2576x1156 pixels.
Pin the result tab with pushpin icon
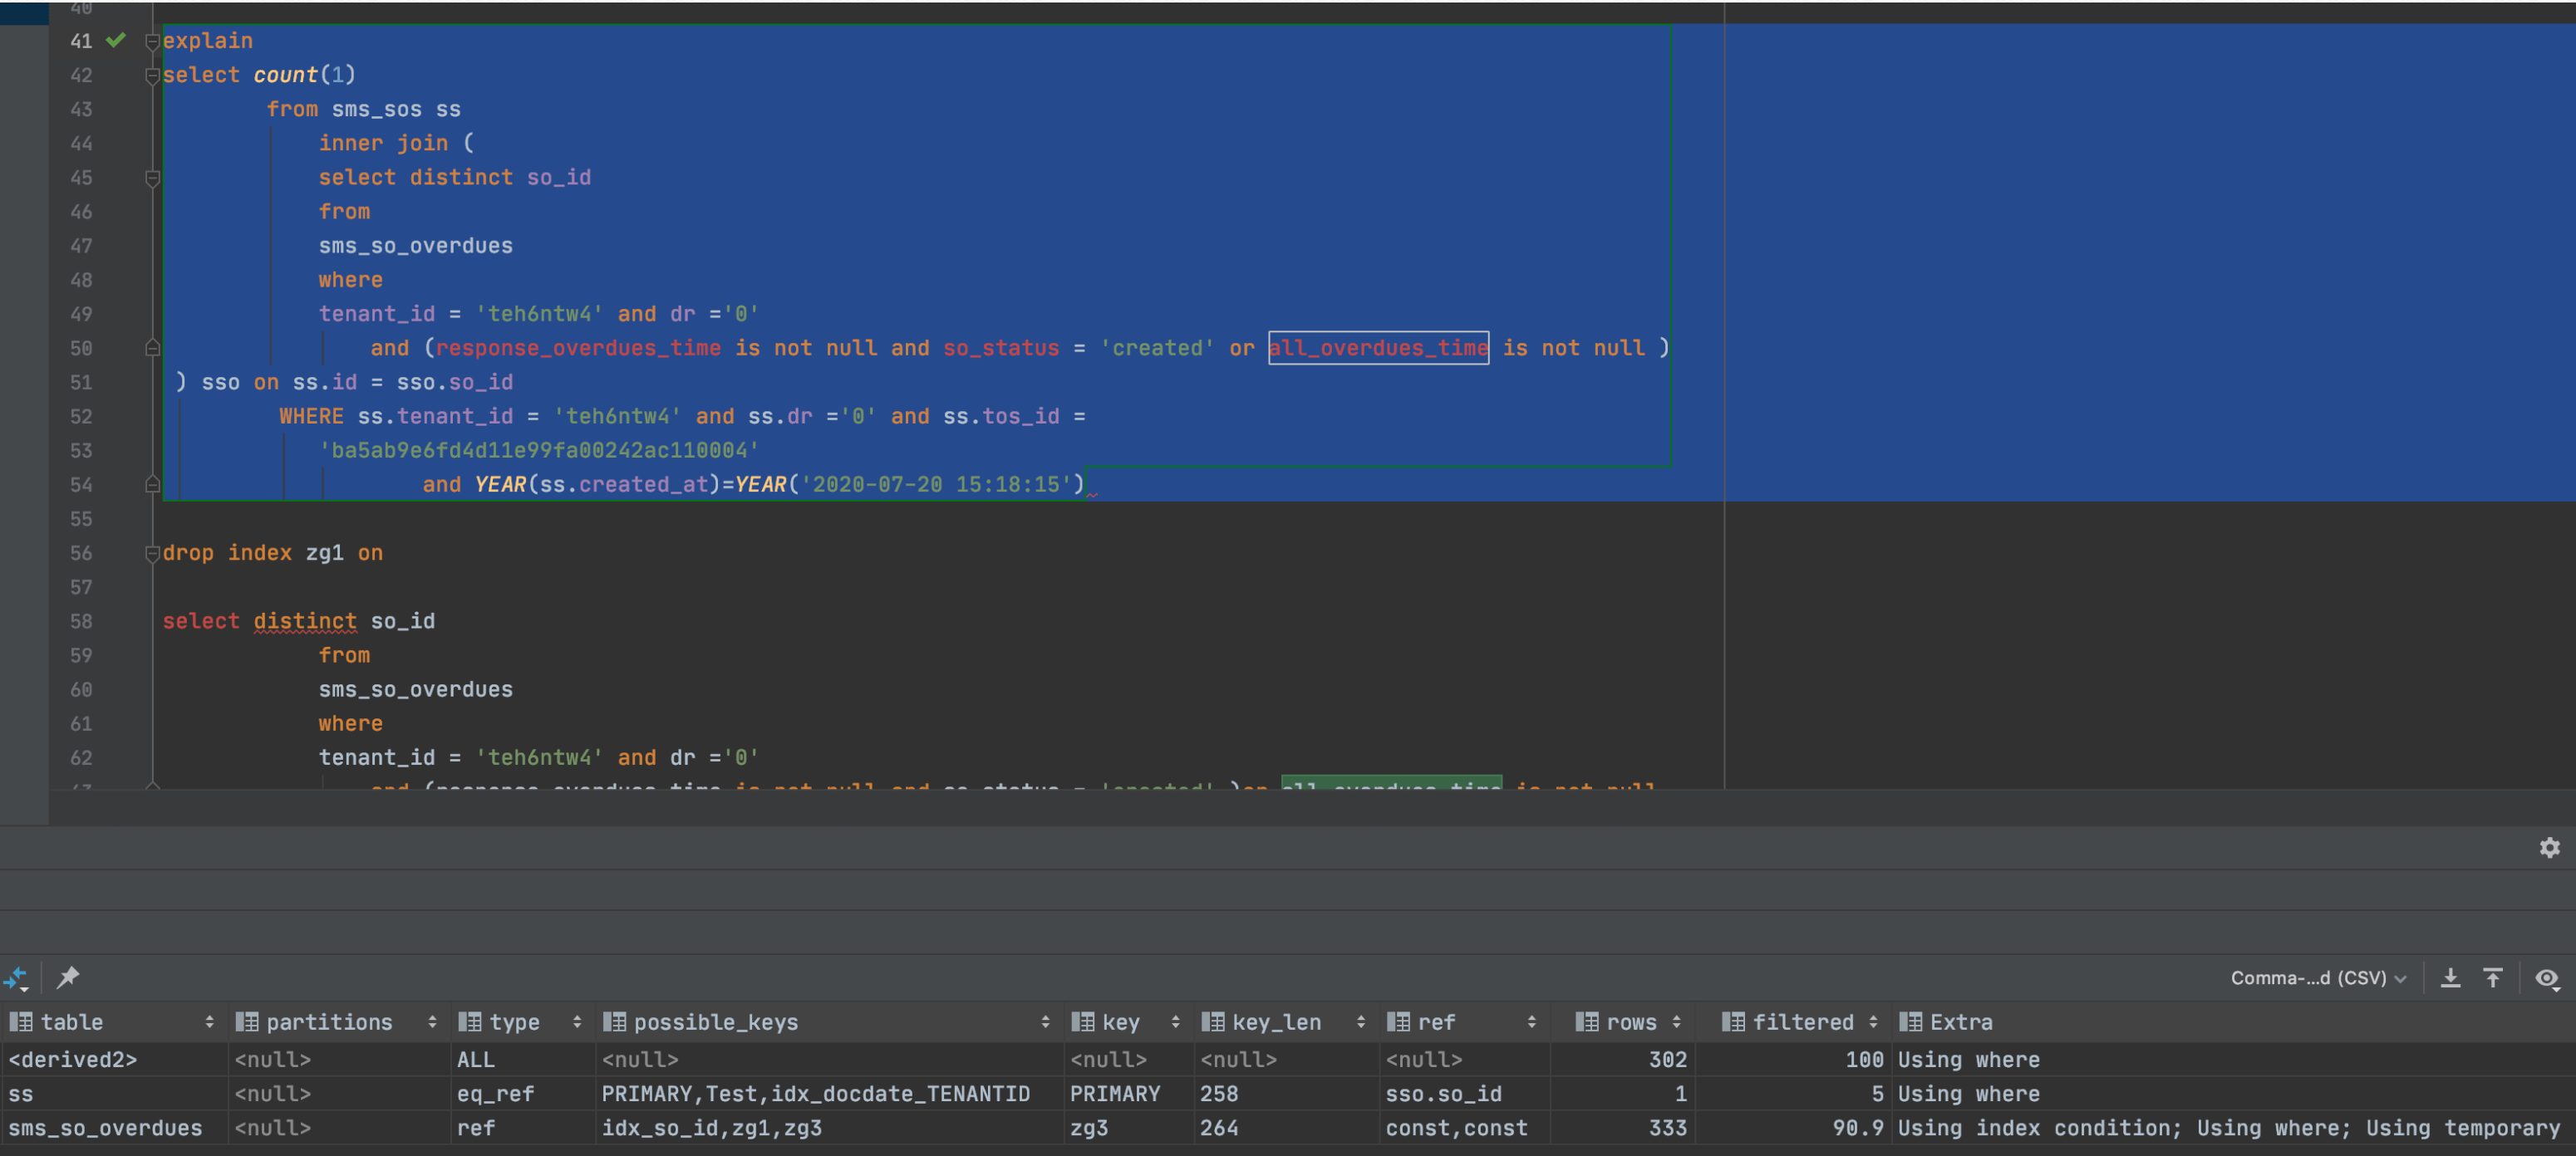68,977
